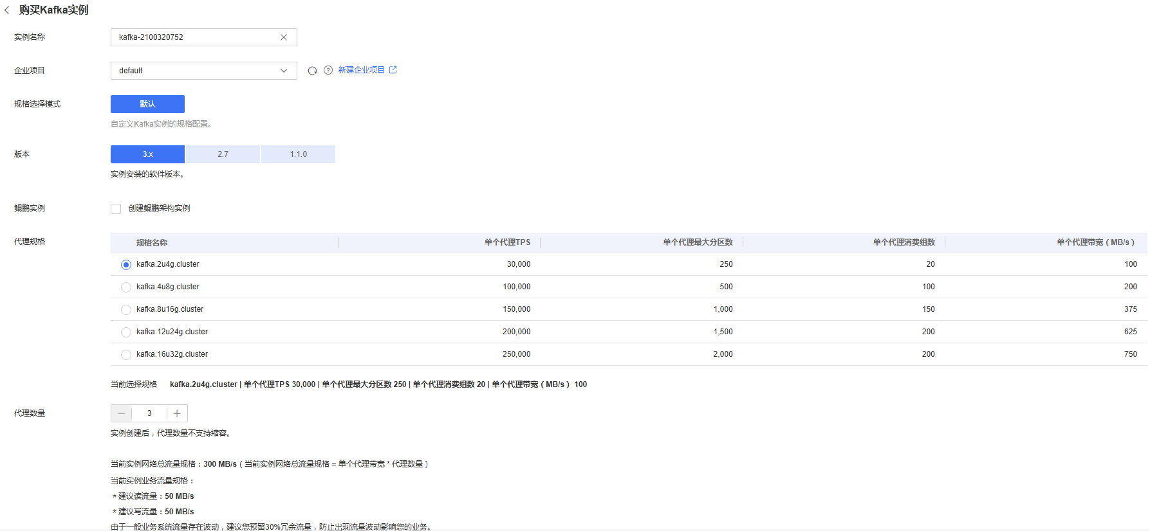Click the consumer groups value 150
The image size is (1150, 531).
(x=929, y=309)
